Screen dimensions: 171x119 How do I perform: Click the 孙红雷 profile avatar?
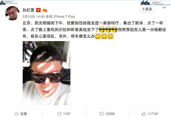[x=12, y=13]
